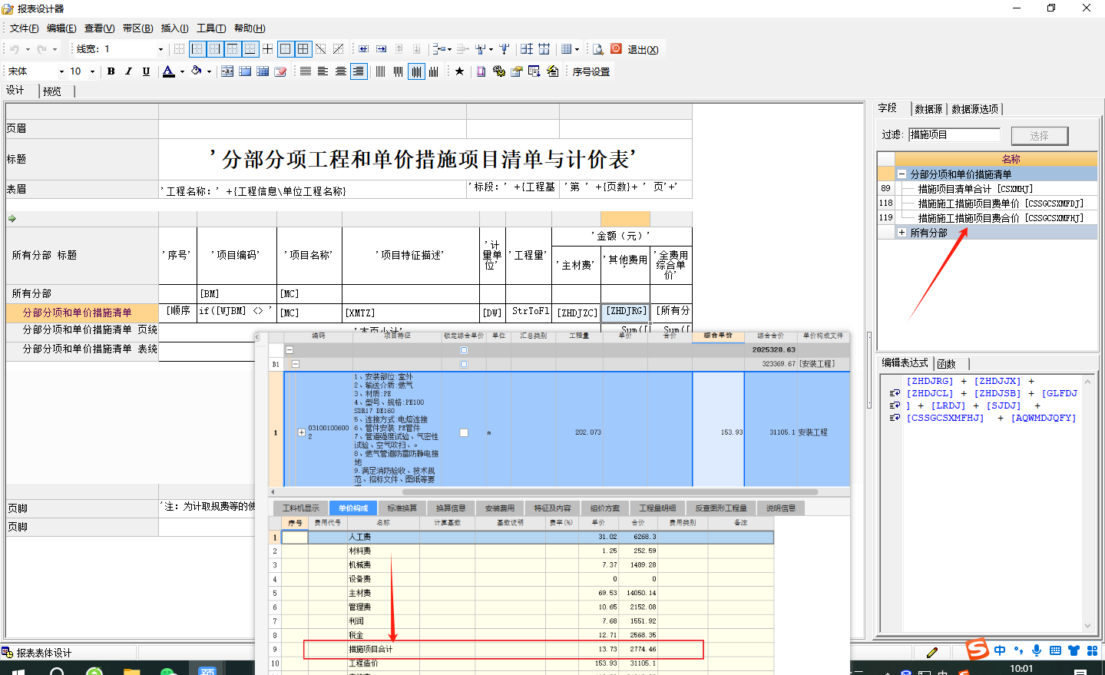Click the no-border dotted grid icon
This screenshot has height=675, width=1105.
(179, 49)
